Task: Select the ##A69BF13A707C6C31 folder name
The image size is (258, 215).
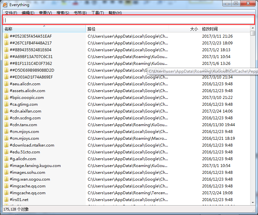Action: (31, 57)
